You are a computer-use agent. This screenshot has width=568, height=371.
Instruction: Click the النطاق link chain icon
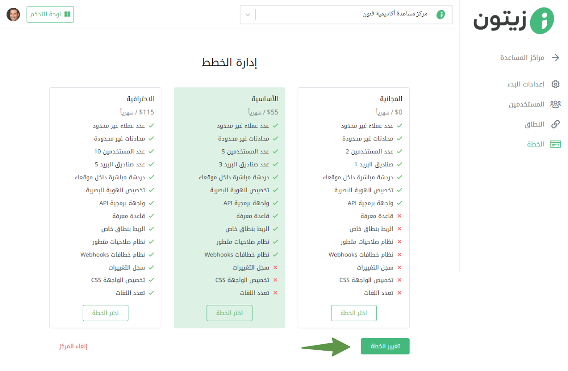click(x=556, y=124)
